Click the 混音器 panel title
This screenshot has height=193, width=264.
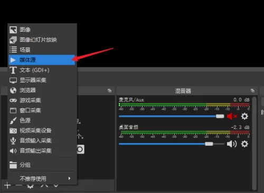183,91
